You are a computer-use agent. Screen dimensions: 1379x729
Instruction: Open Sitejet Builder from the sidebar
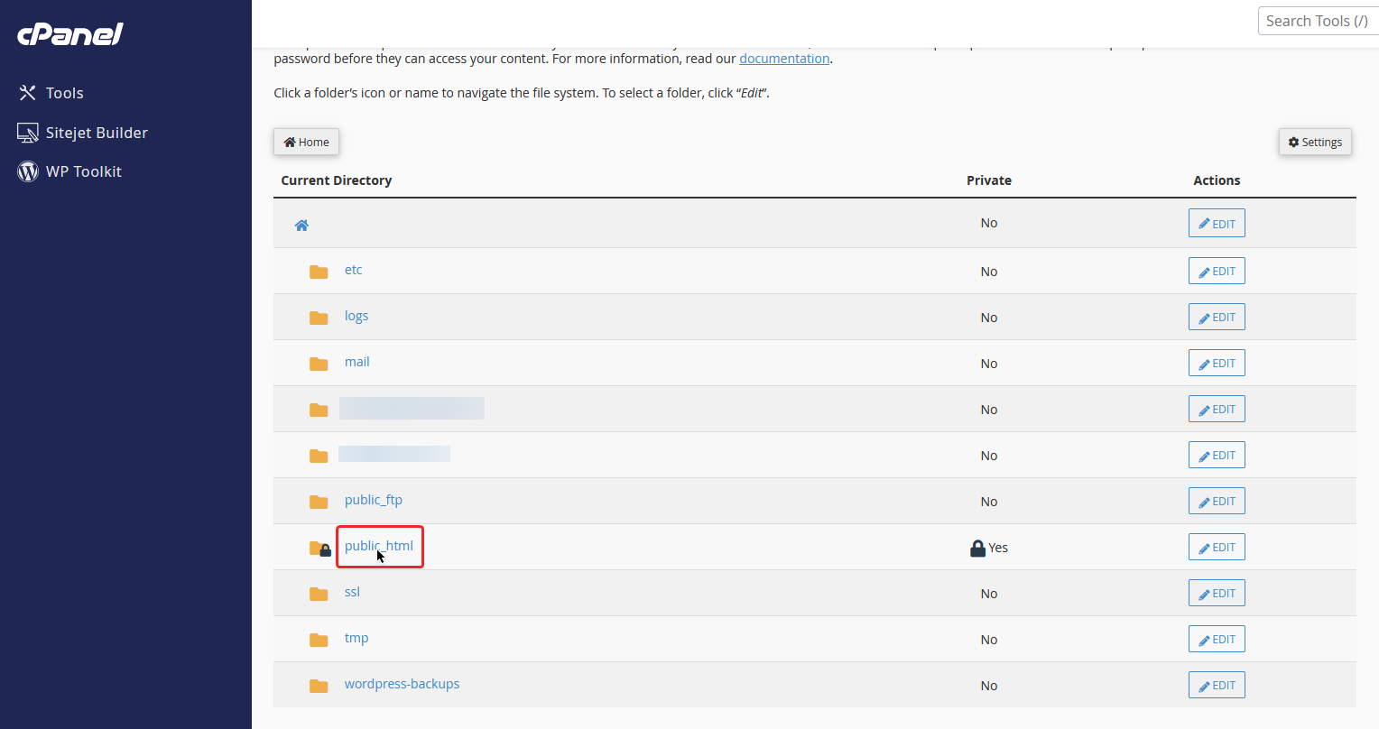click(96, 133)
